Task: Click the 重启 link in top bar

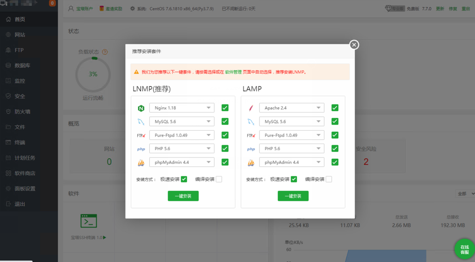Action: [466, 9]
